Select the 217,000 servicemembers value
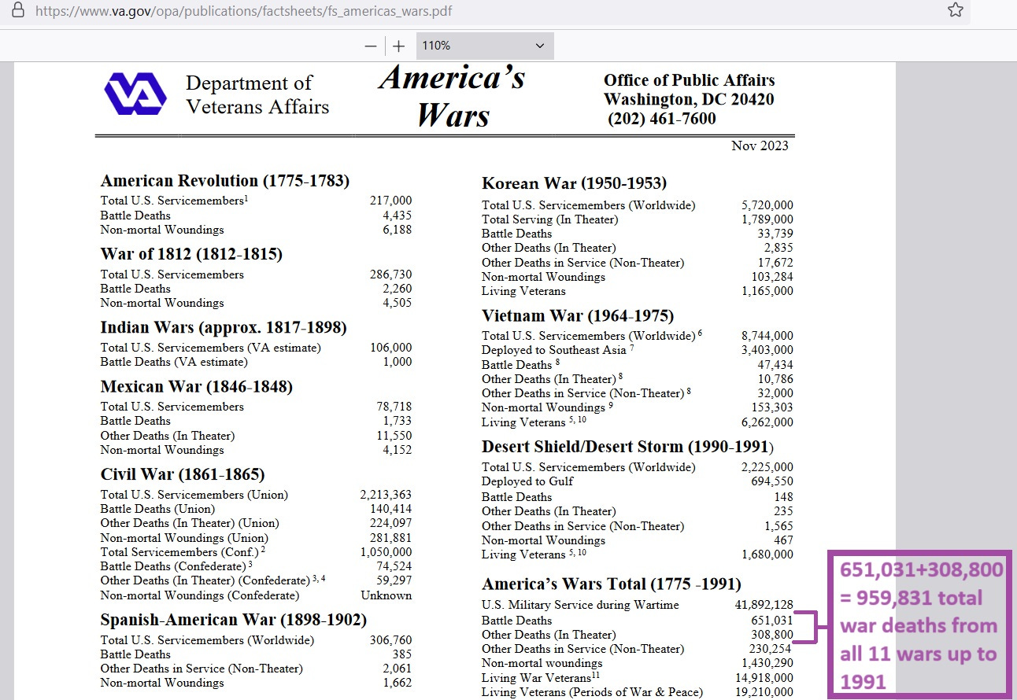Screen dimensions: 1017x700 (390, 201)
